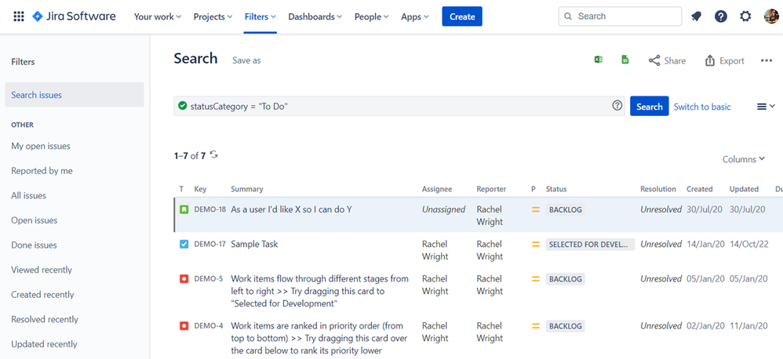Refresh search results icon next to count
This screenshot has height=359, width=783.
coord(213,154)
